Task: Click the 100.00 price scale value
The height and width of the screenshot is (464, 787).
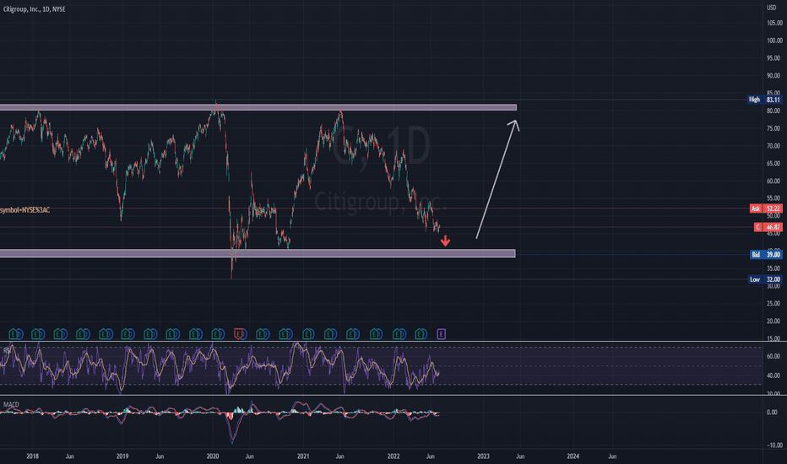Action: click(774, 40)
